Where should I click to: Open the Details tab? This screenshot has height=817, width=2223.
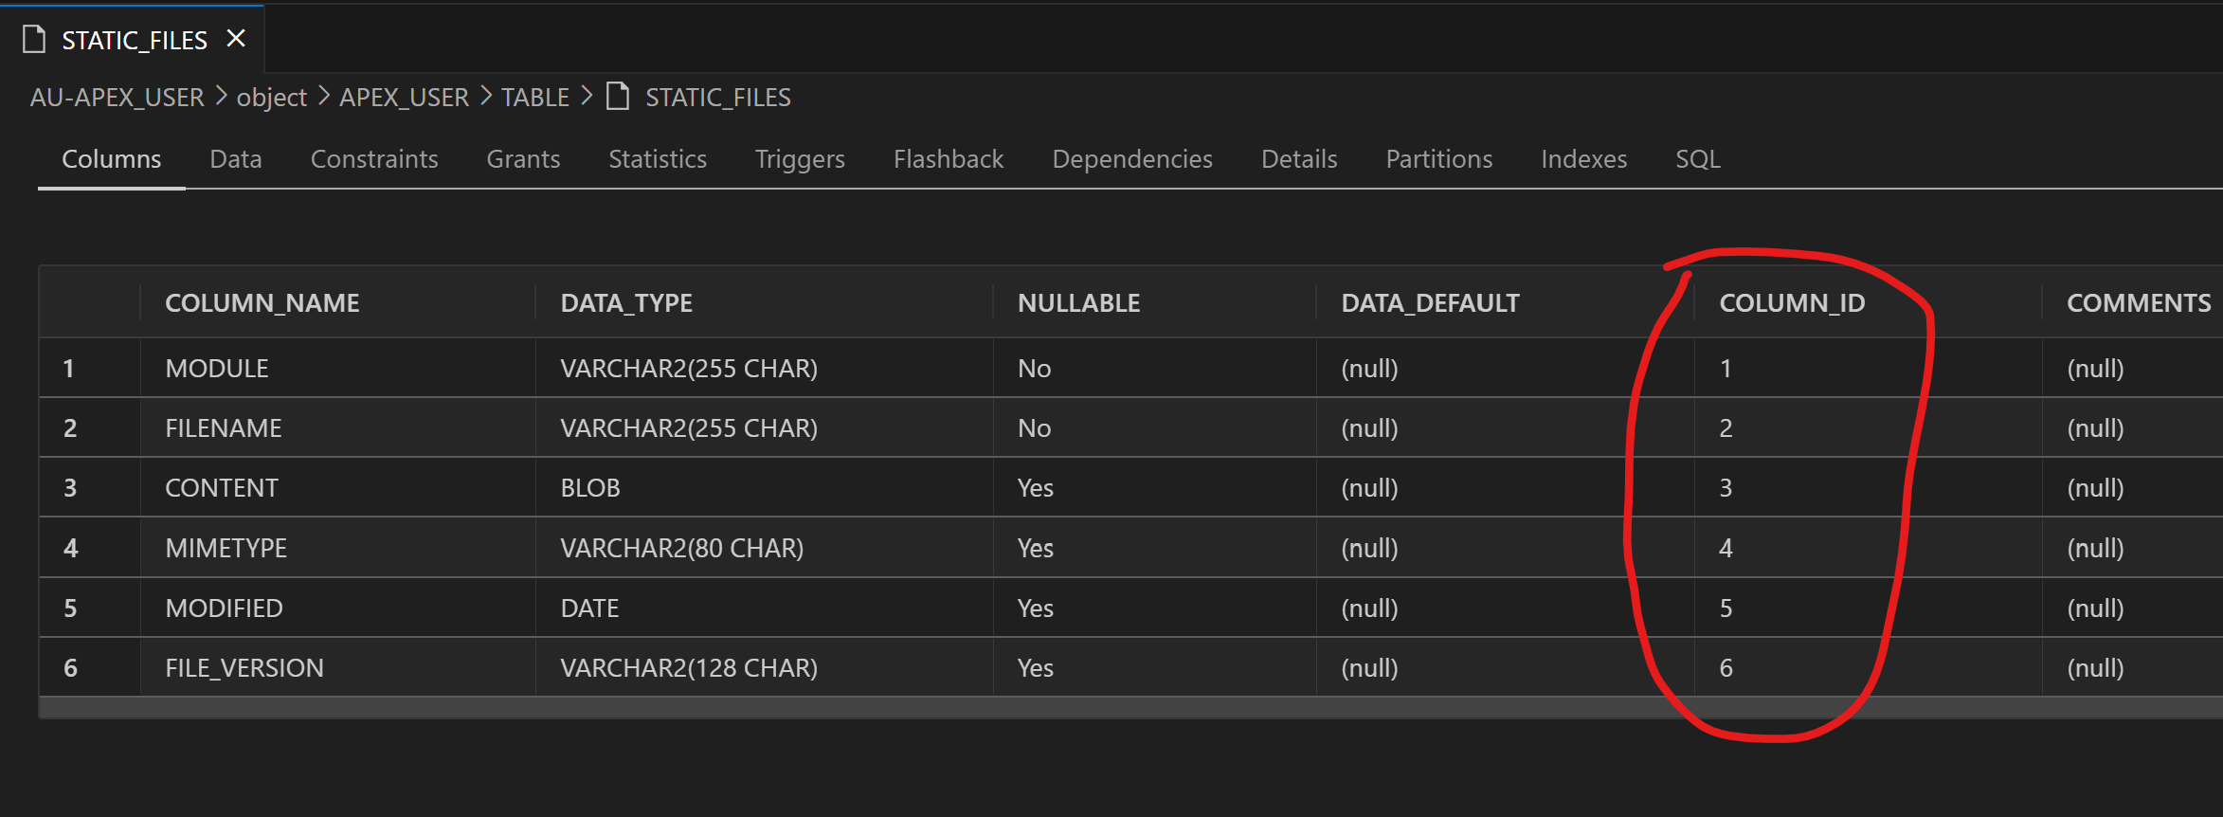point(1299,158)
